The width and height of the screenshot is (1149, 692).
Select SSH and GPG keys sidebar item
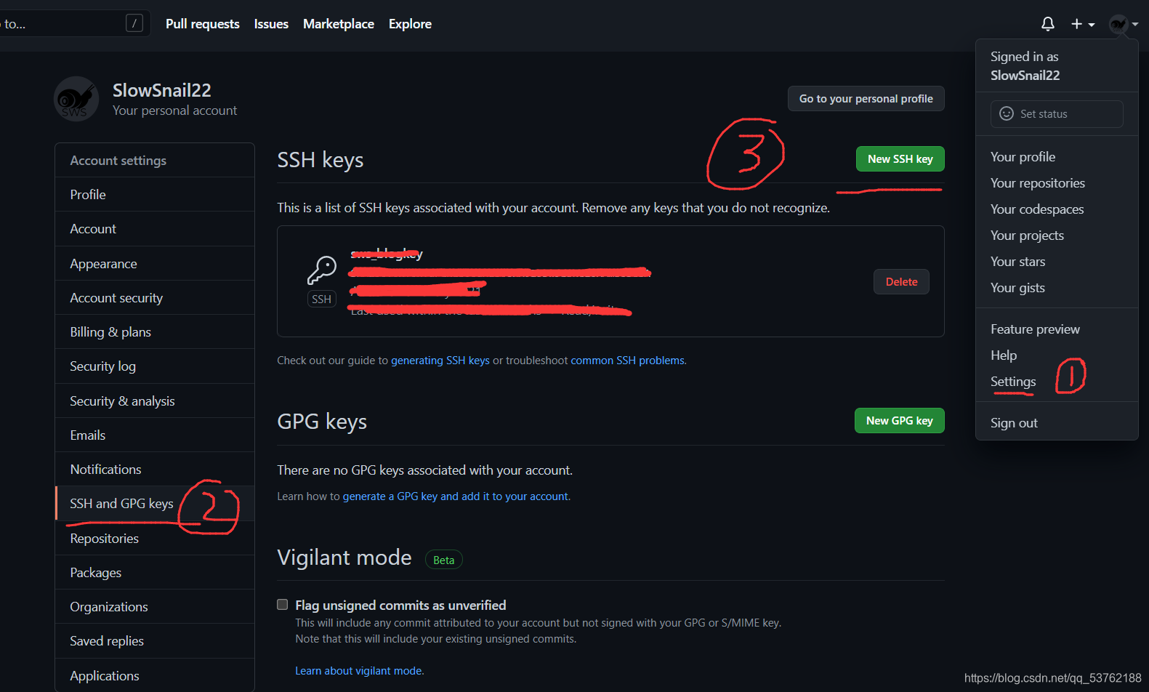pos(155,504)
